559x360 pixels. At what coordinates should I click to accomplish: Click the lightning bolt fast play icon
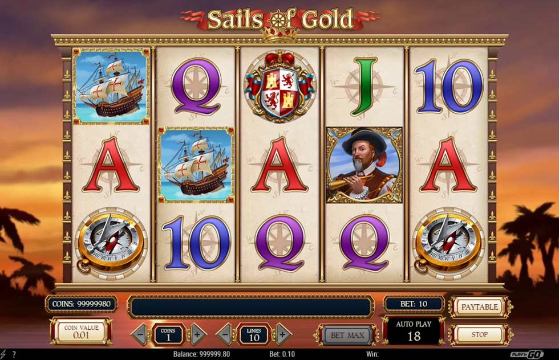click(x=3, y=354)
